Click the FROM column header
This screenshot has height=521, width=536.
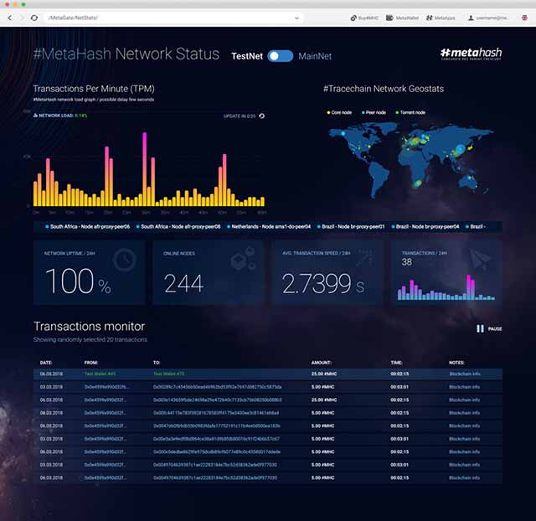pyautogui.click(x=91, y=363)
